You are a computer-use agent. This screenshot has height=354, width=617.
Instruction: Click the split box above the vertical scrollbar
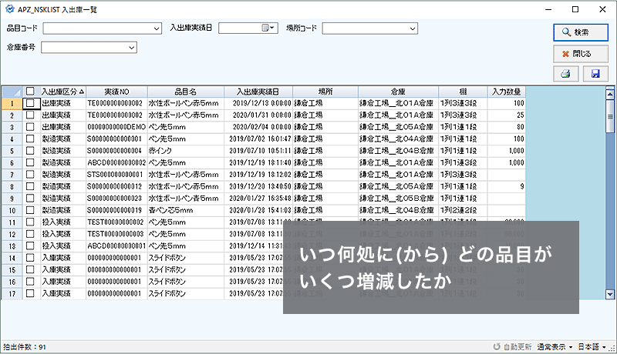[610, 88]
